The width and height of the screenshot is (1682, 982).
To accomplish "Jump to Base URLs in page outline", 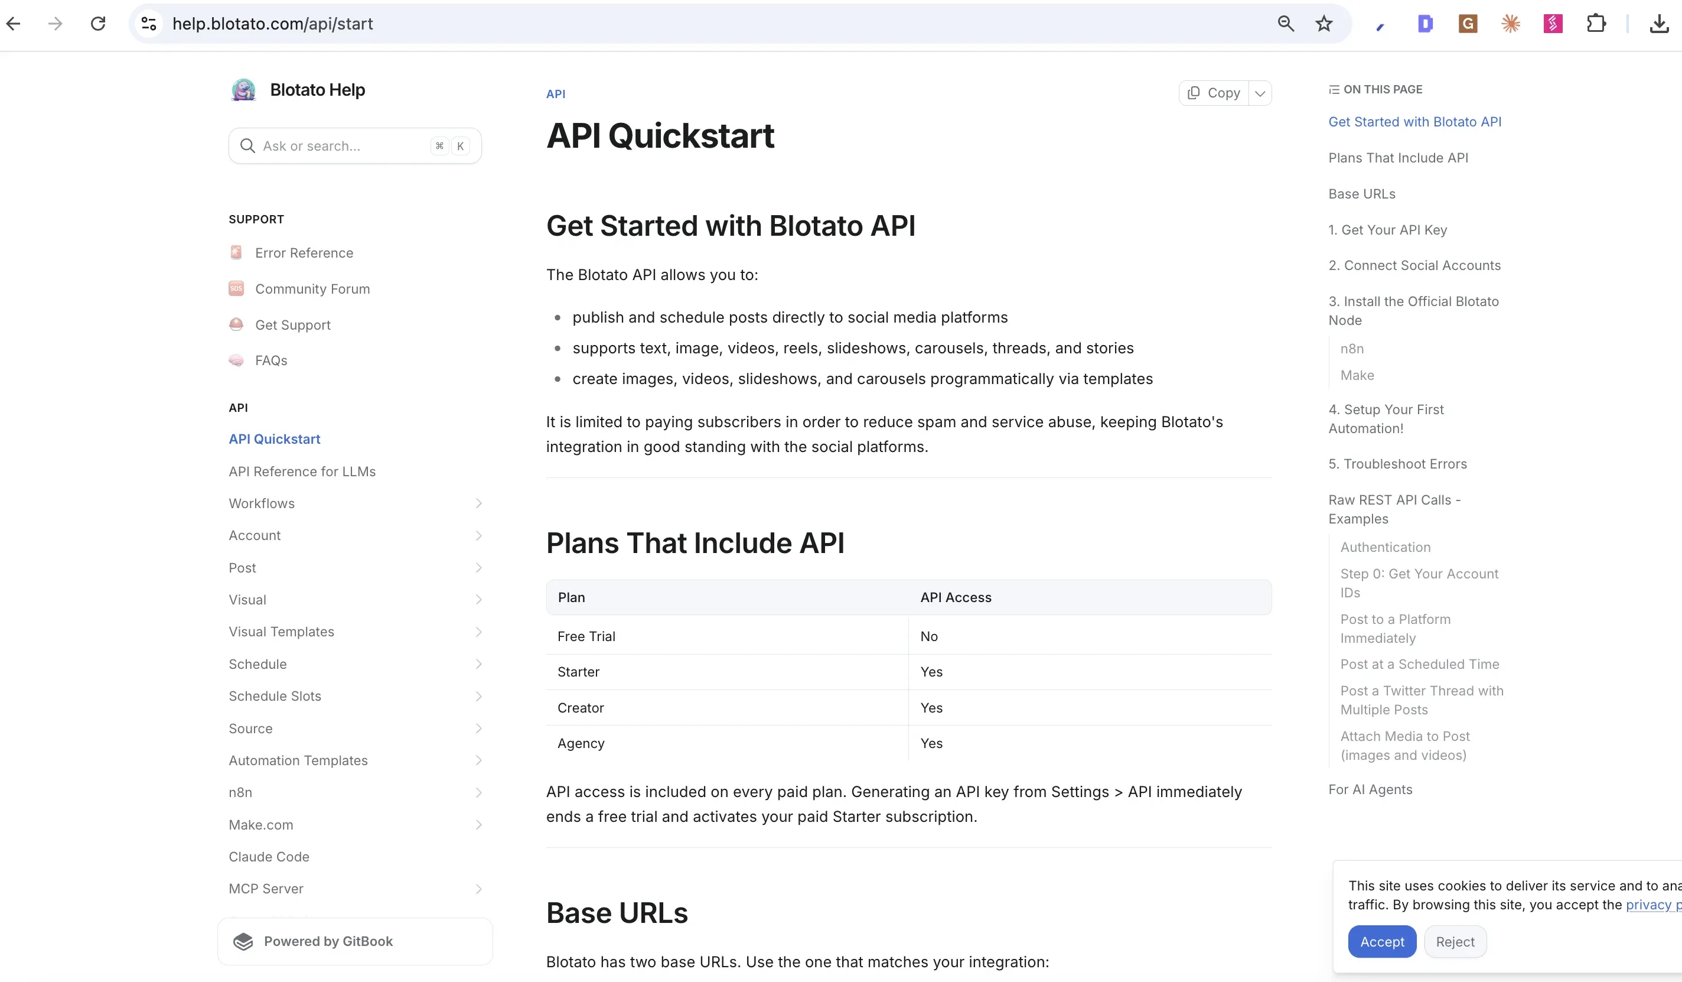I will point(1362,194).
